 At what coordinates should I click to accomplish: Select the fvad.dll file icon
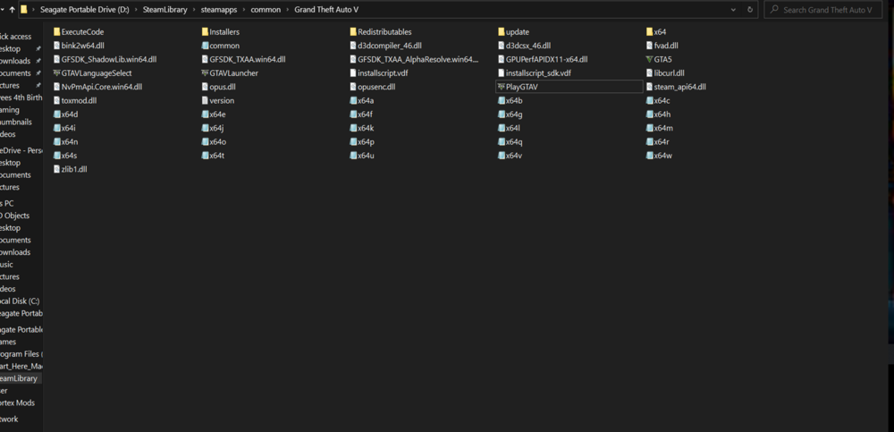(649, 46)
